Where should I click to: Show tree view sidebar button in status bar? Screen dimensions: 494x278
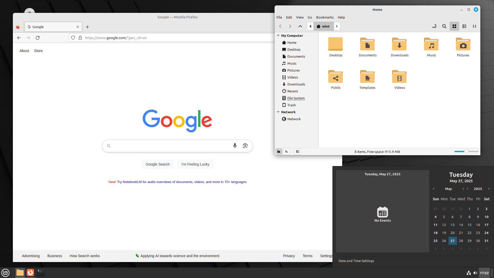(287, 152)
